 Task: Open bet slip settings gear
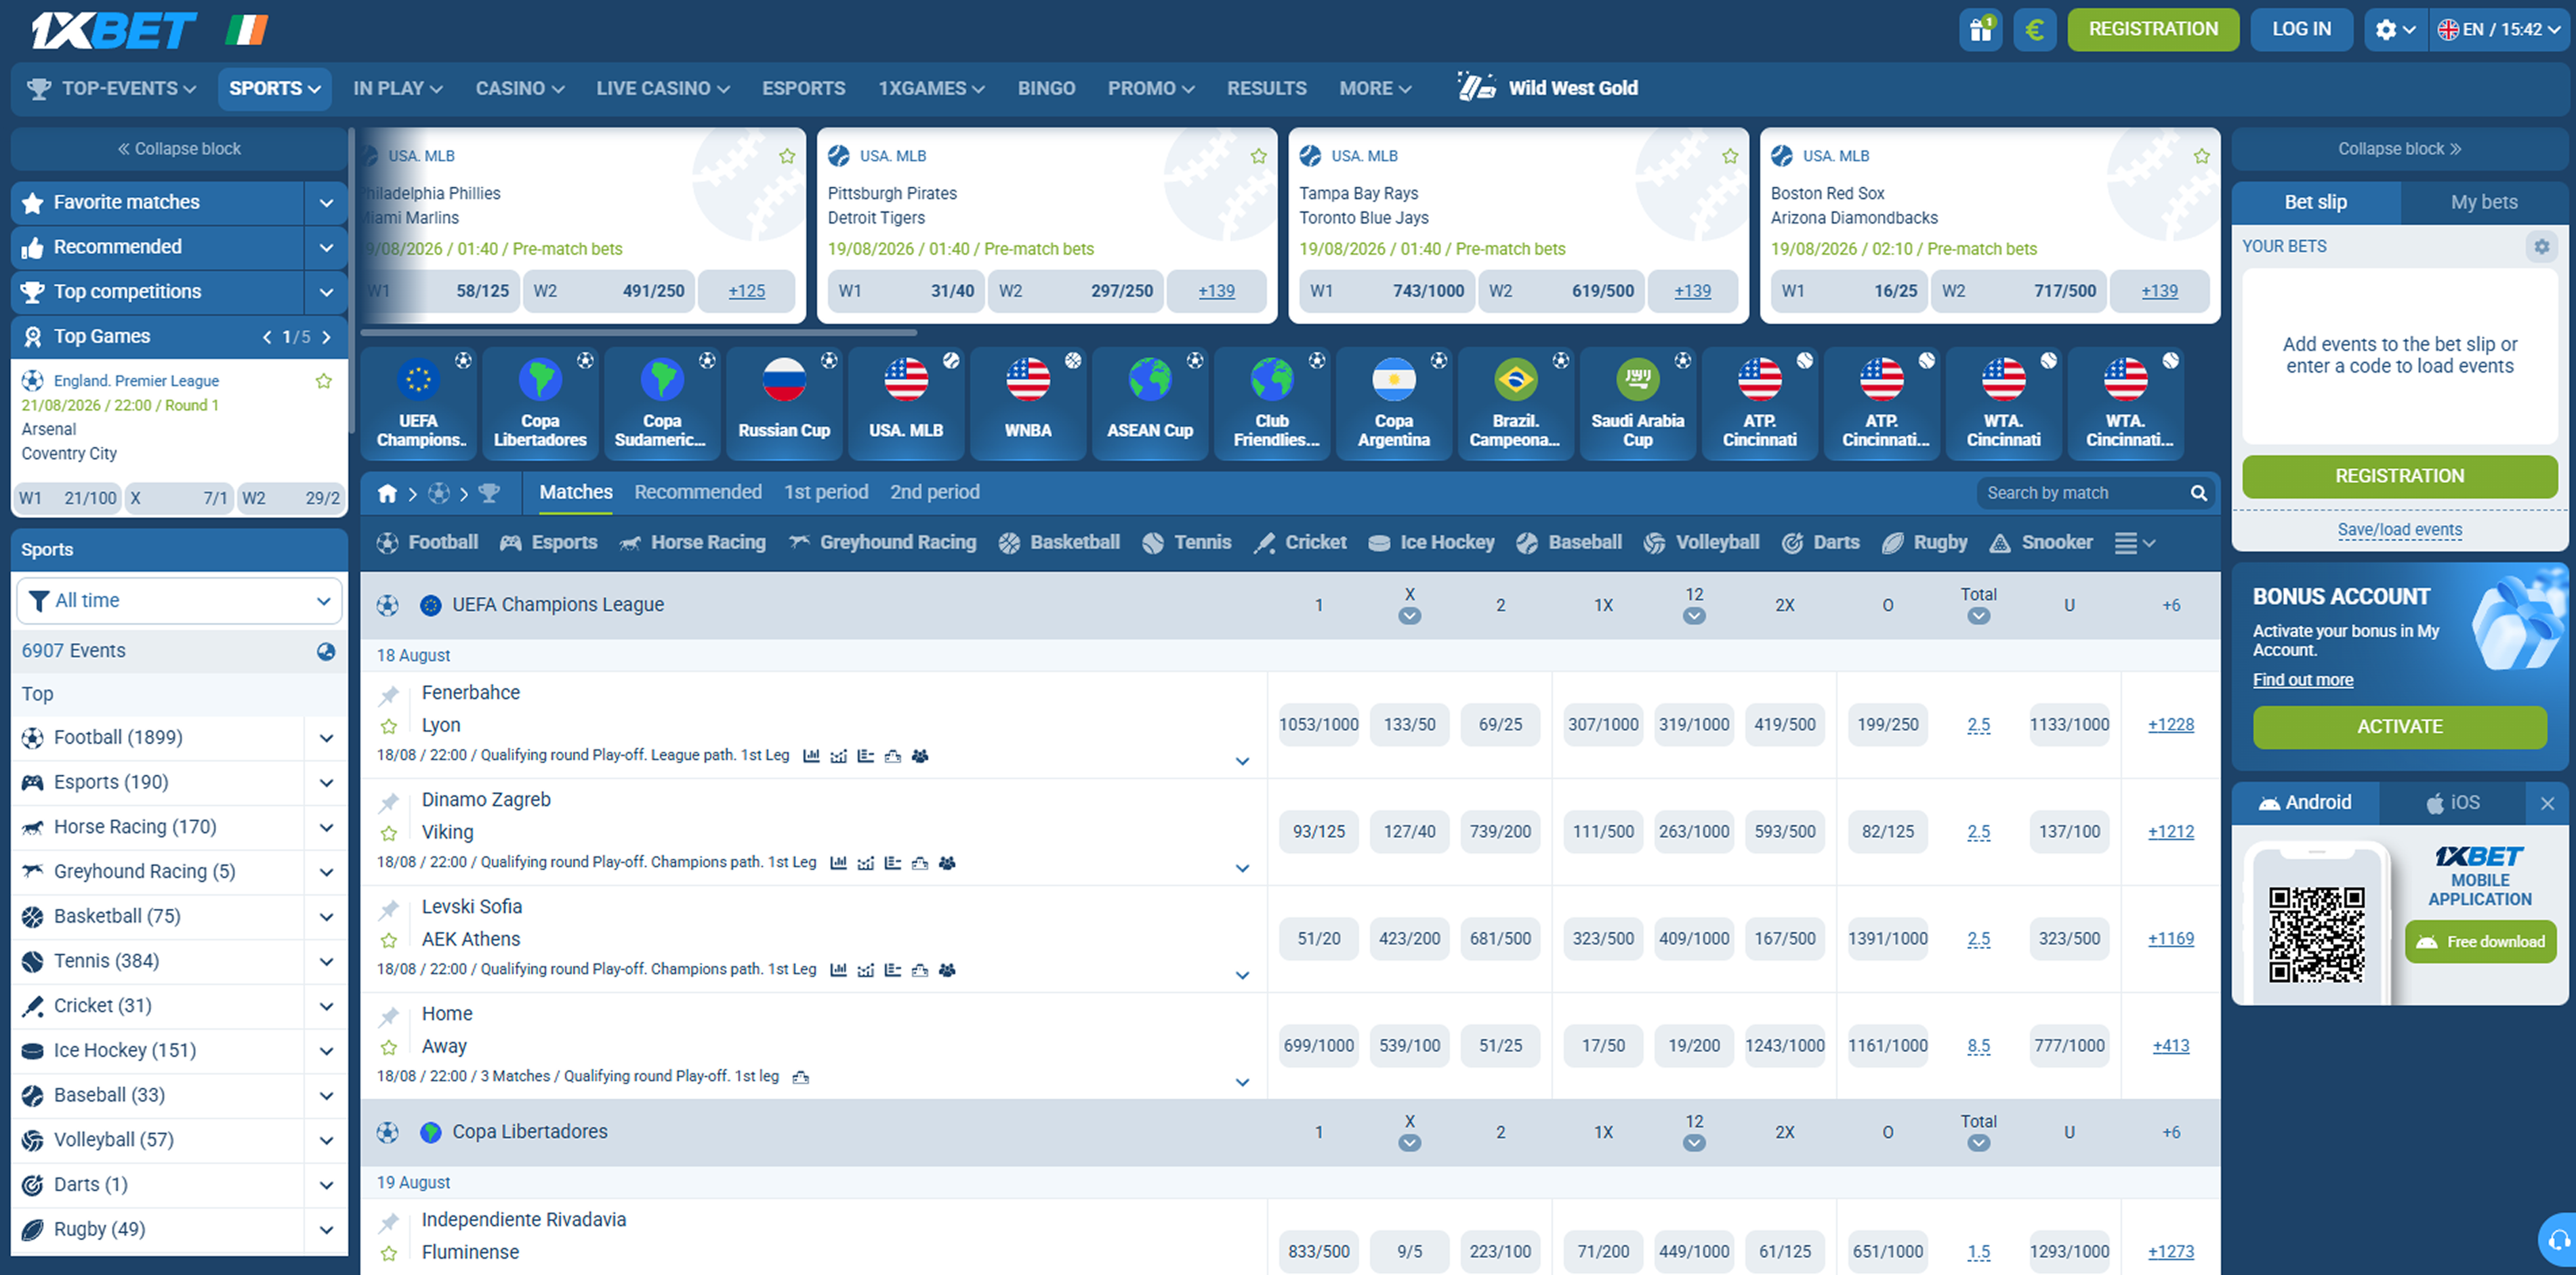pos(2541,246)
